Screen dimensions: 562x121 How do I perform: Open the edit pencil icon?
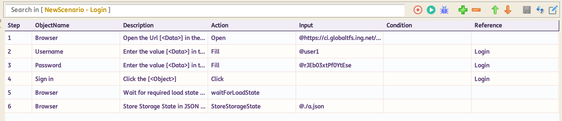pyautogui.click(x=553, y=10)
